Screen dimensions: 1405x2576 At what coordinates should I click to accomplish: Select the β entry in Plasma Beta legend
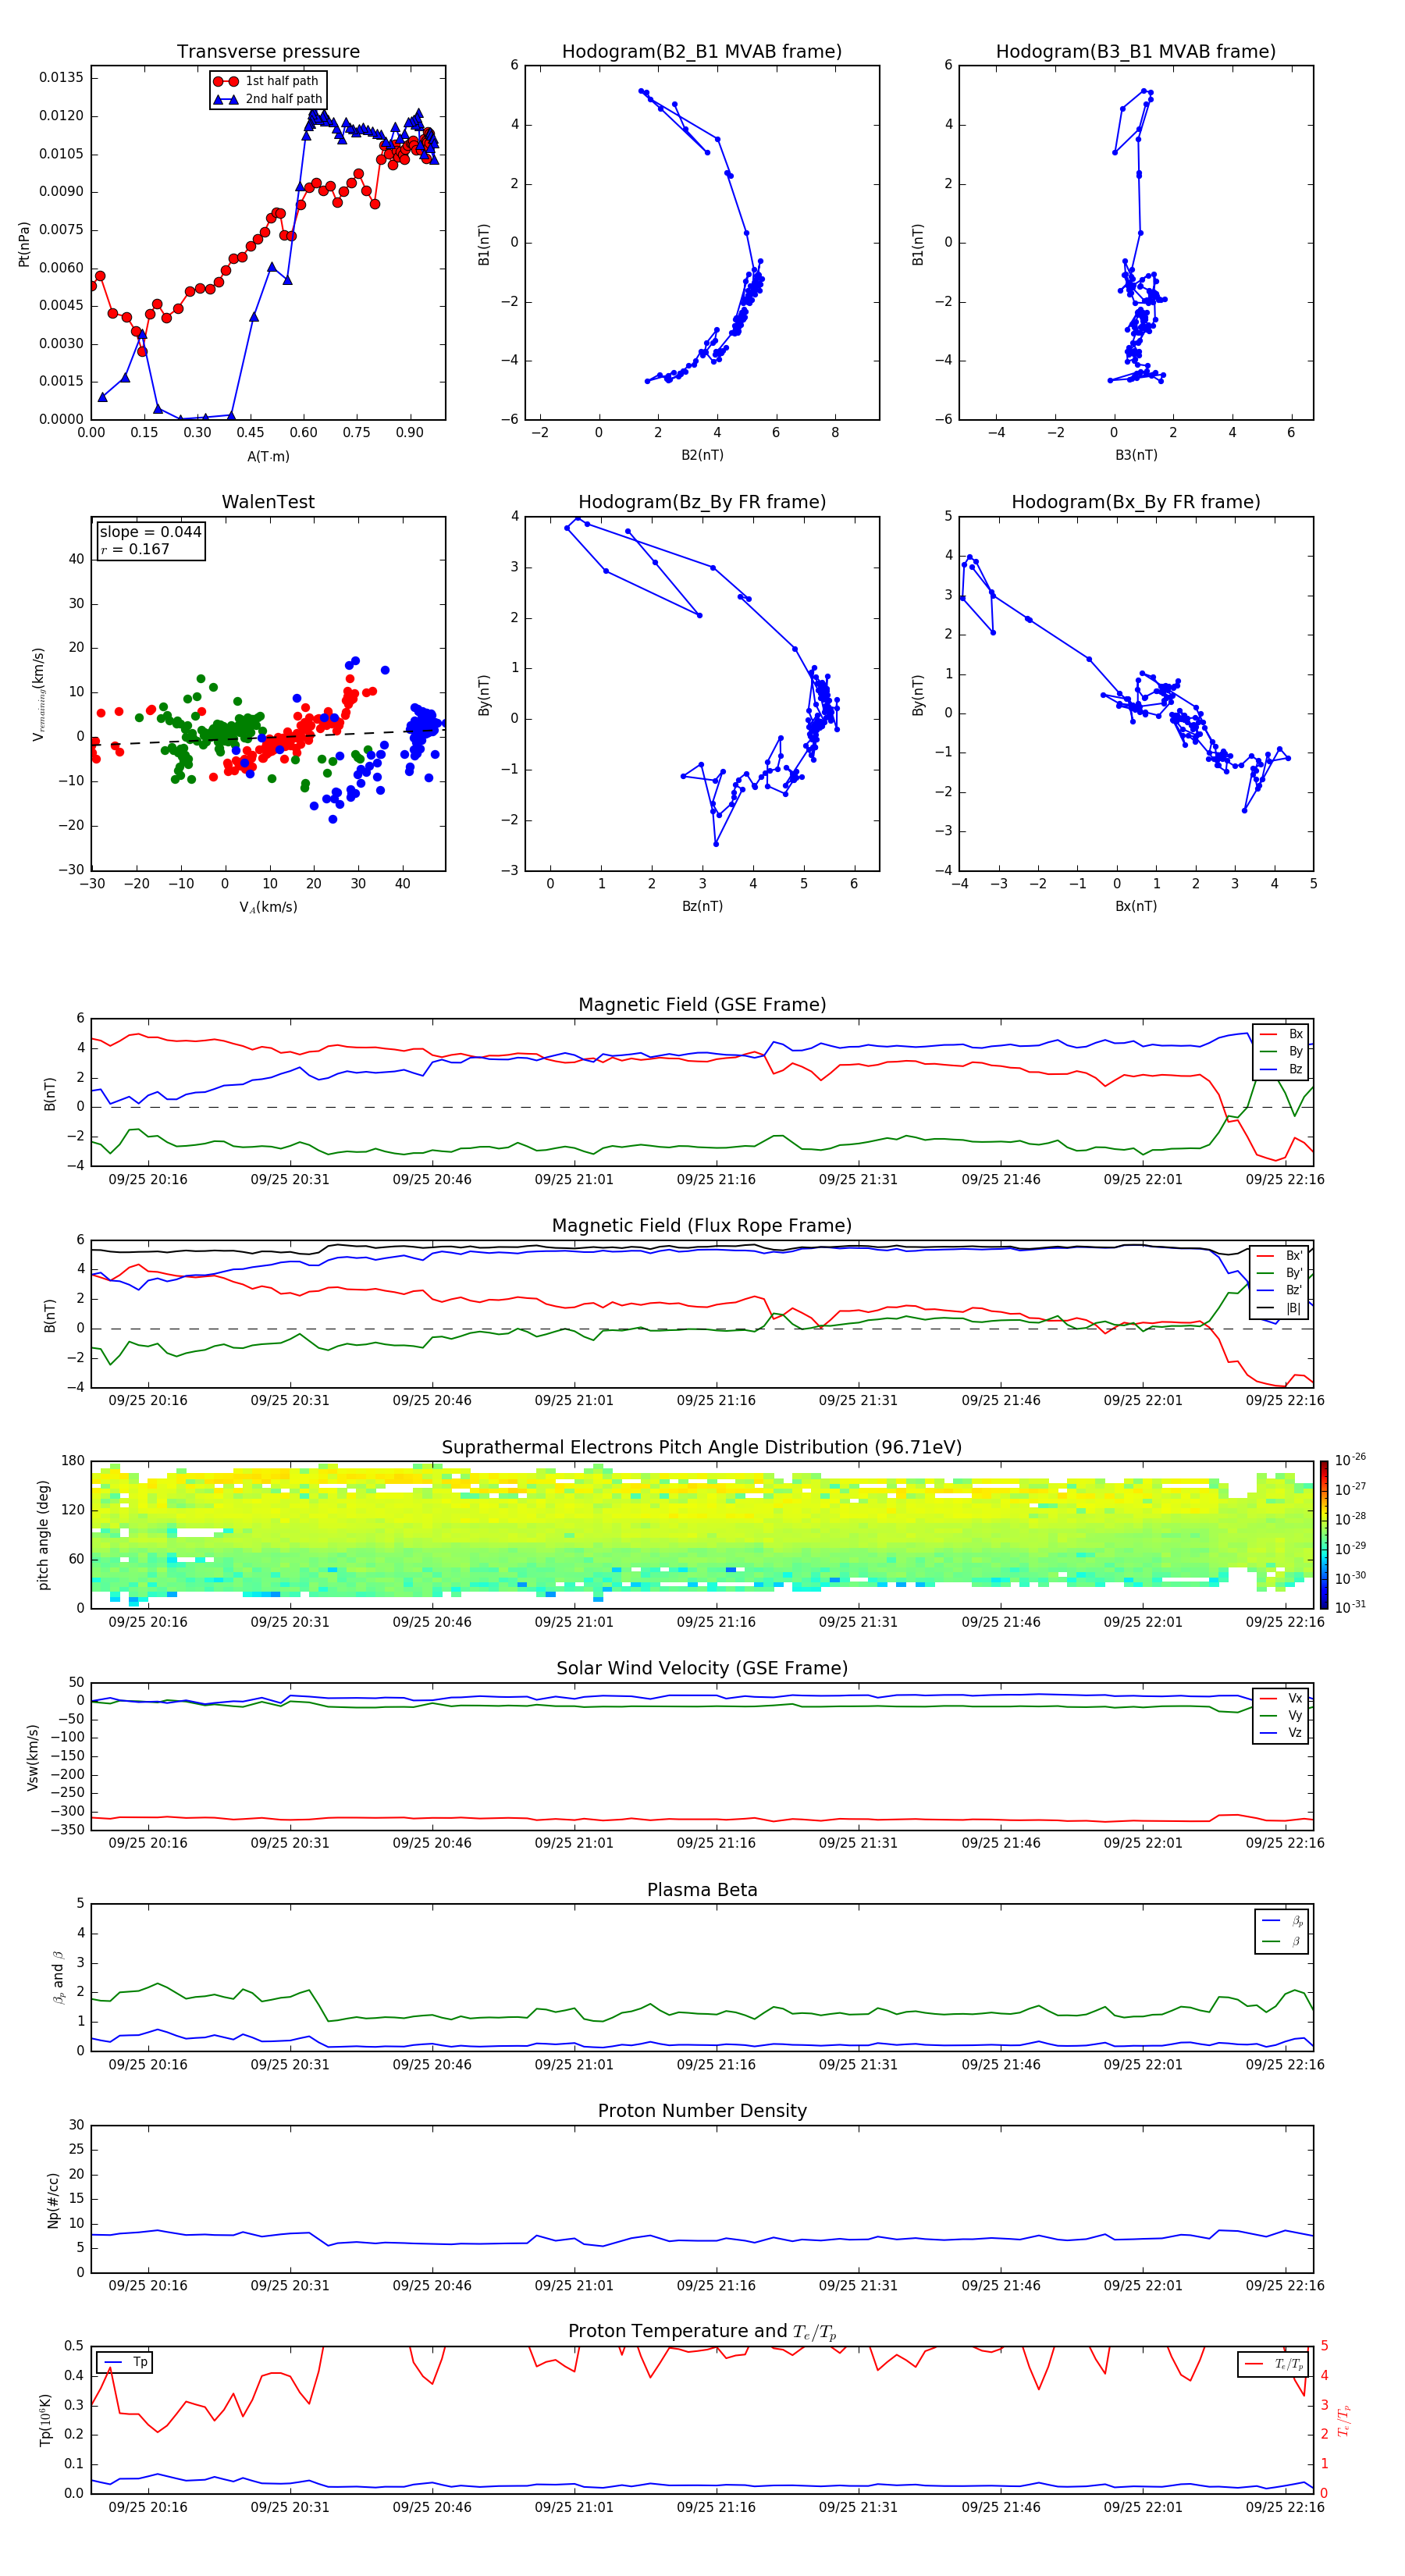(x=1282, y=1941)
